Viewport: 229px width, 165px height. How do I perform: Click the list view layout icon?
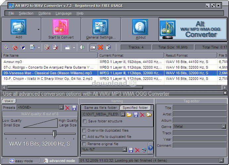point(68,47)
